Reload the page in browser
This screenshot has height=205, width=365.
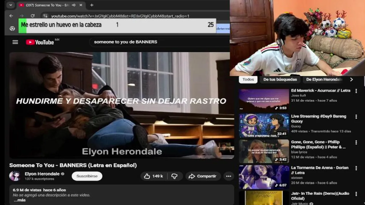(x=33, y=16)
